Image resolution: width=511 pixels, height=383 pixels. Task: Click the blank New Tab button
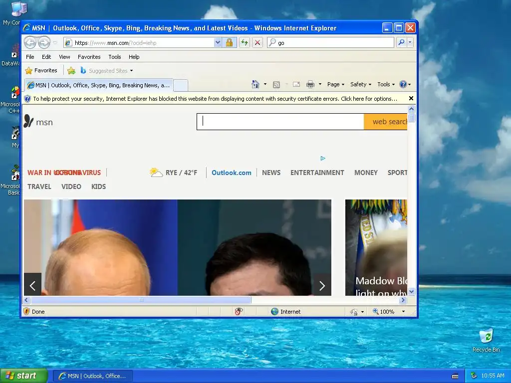(181, 86)
